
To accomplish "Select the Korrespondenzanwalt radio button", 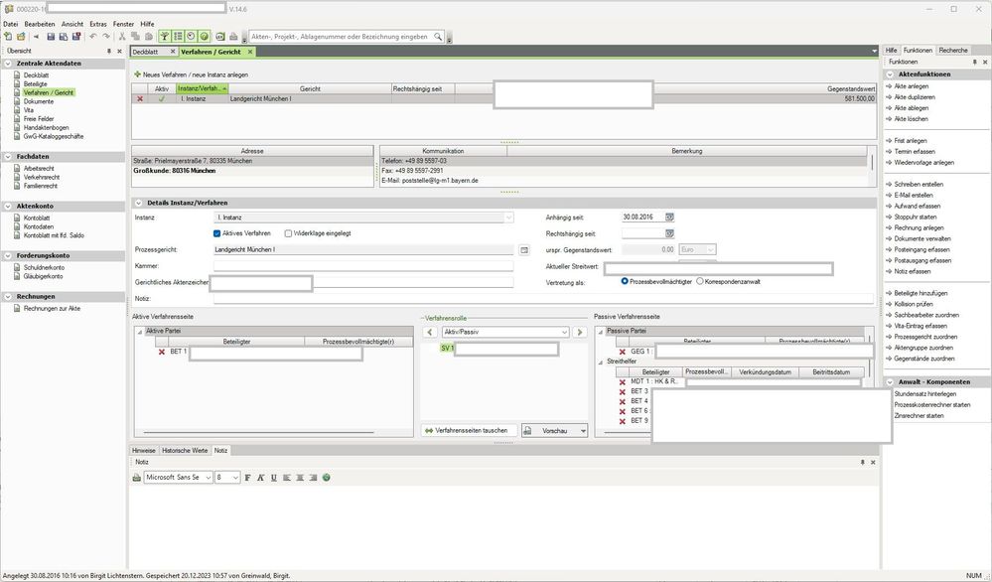I will click(x=700, y=282).
